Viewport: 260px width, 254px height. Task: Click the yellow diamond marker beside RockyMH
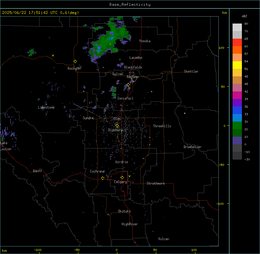(75, 62)
